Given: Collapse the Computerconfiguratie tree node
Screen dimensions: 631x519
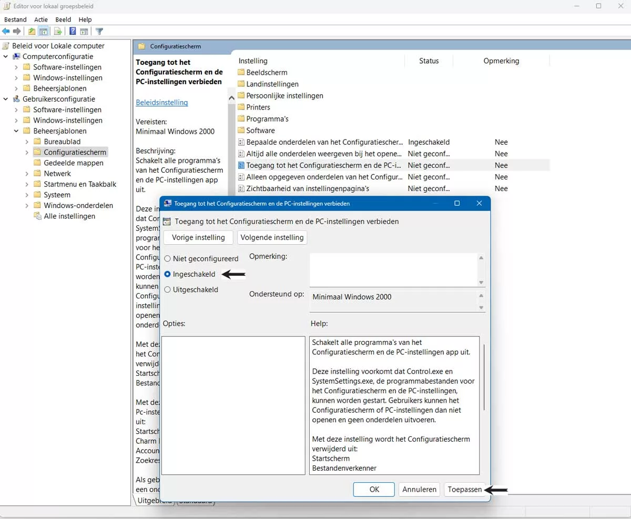Looking at the screenshot, I should 6,56.
